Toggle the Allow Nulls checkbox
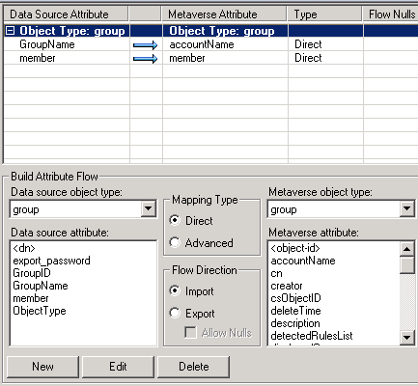Screen dimensions: 418x386 point(190,332)
